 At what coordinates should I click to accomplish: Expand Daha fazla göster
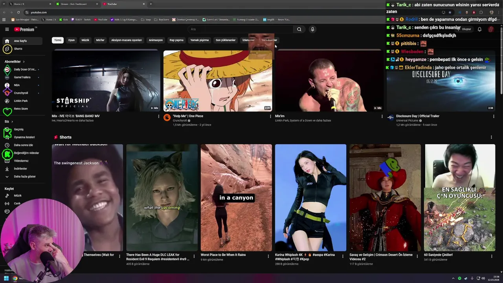(23, 176)
